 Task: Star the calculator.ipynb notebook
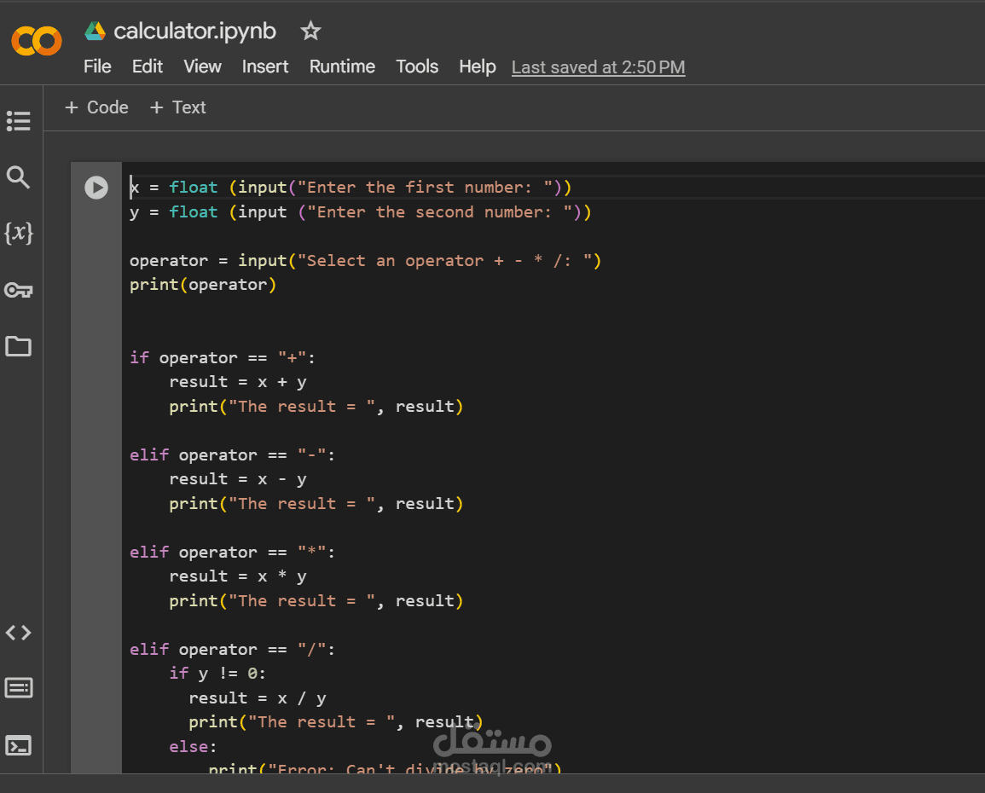click(310, 31)
